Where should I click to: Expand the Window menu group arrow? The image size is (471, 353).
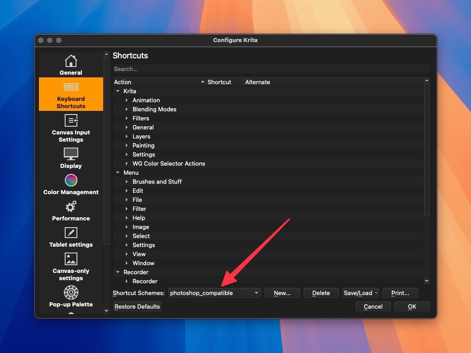tap(127, 263)
